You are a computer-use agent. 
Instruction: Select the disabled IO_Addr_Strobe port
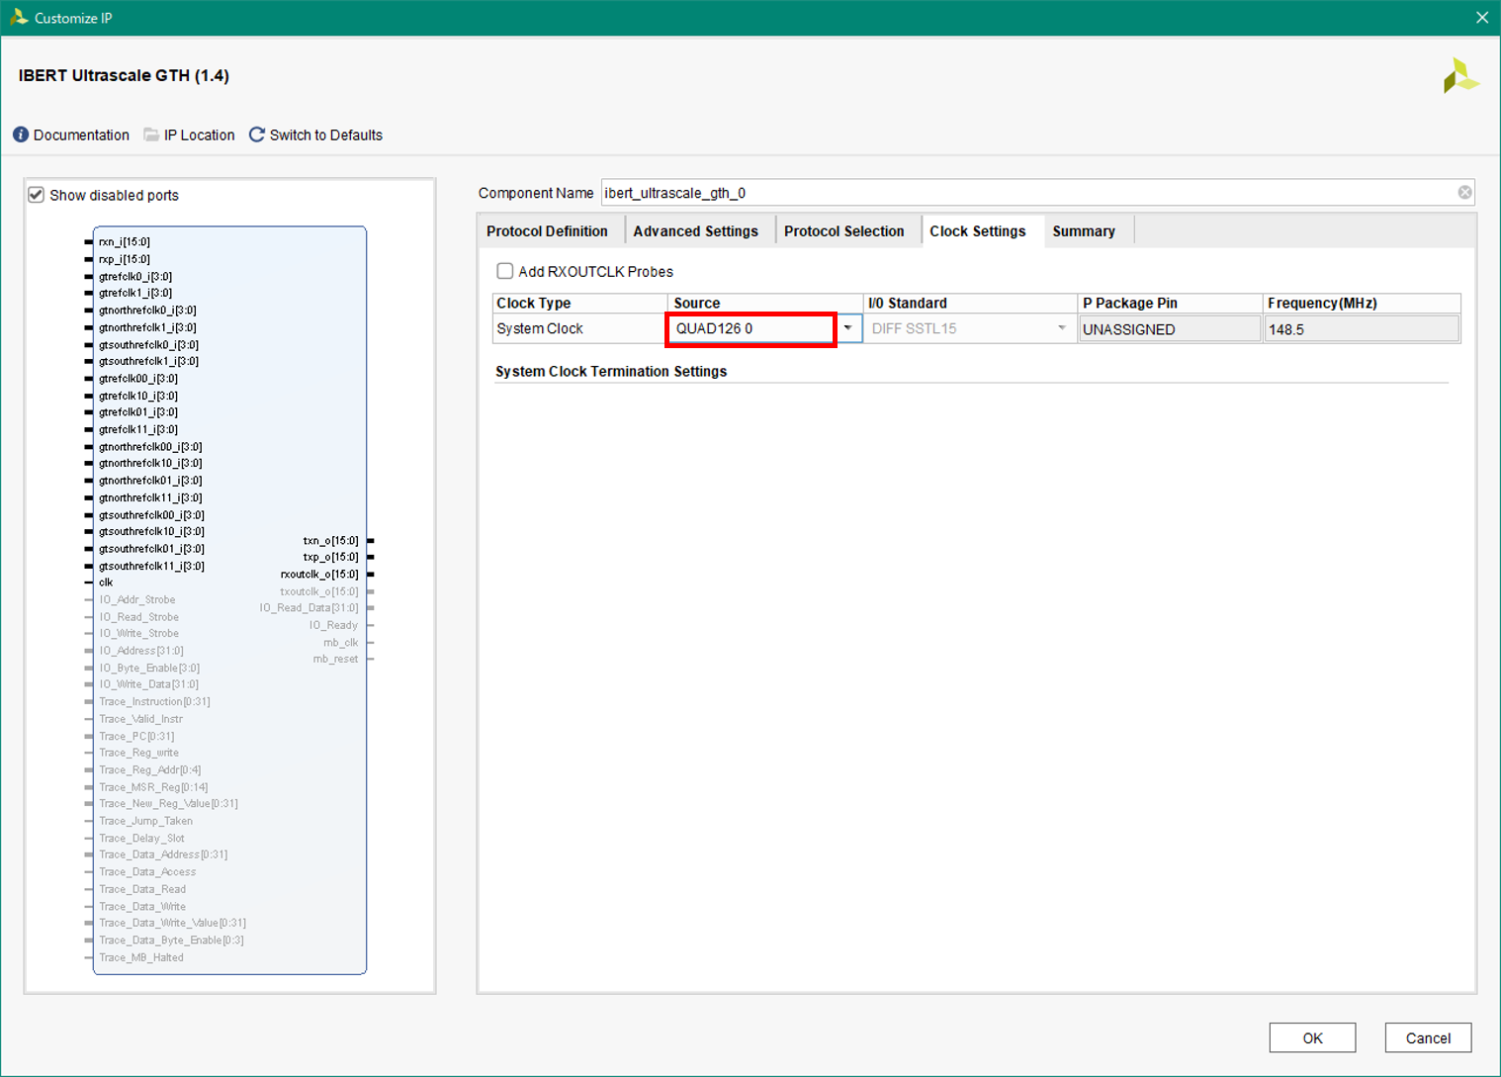[136, 599]
